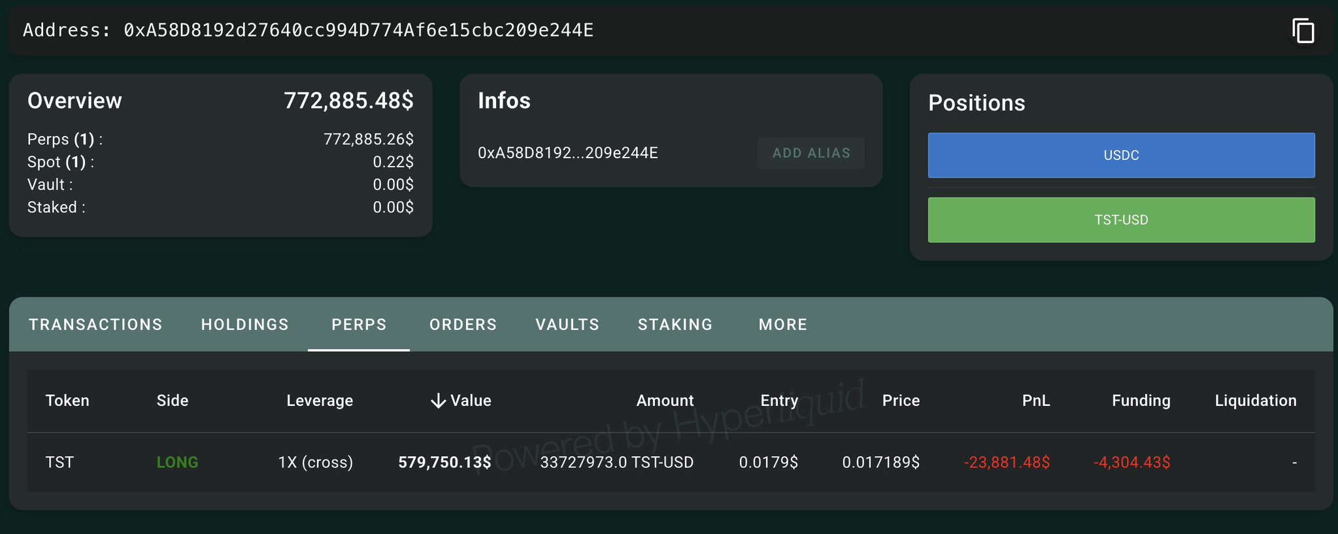Switch to the STAKING tab

[x=675, y=325]
